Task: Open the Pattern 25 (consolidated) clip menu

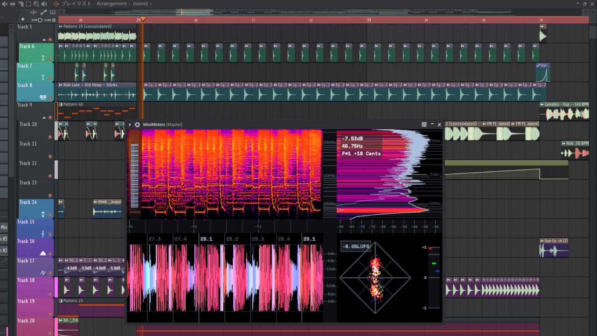Action: [61, 27]
